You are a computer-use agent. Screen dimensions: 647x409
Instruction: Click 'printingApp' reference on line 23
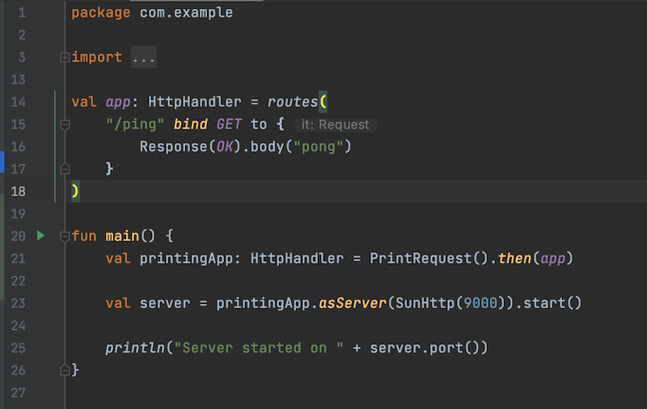coord(263,303)
